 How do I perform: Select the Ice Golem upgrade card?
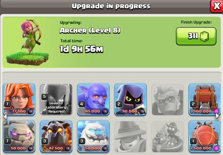(93, 136)
